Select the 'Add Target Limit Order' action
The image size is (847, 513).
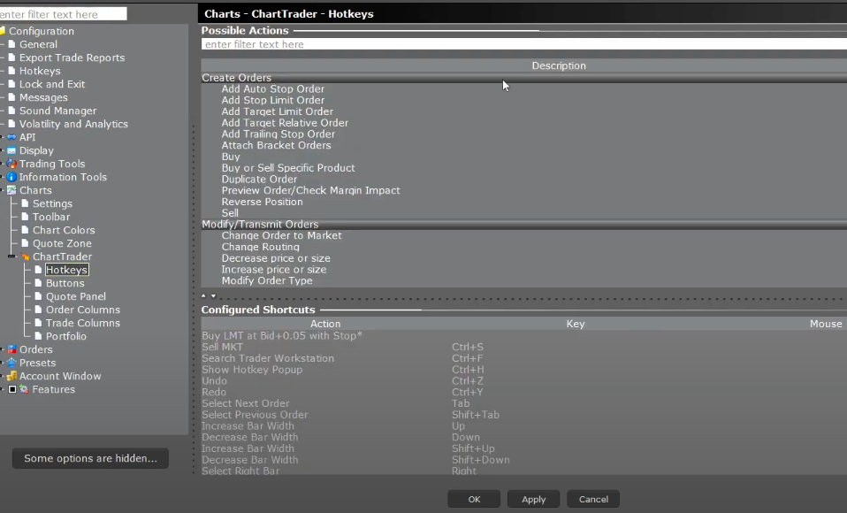pyautogui.click(x=277, y=111)
